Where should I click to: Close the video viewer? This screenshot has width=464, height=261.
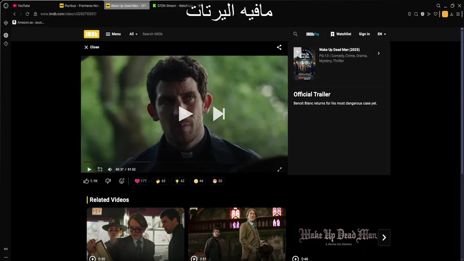pyautogui.click(x=91, y=47)
